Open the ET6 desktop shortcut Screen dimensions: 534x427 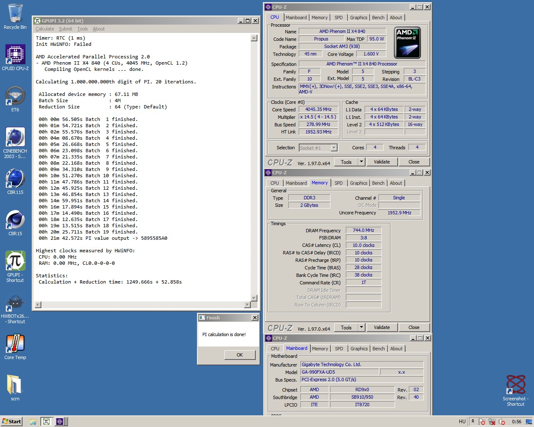(x=15, y=99)
